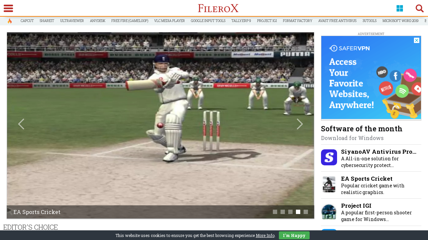Open the Tally.ERP 9 link
This screenshot has width=428, height=240.
click(241, 21)
